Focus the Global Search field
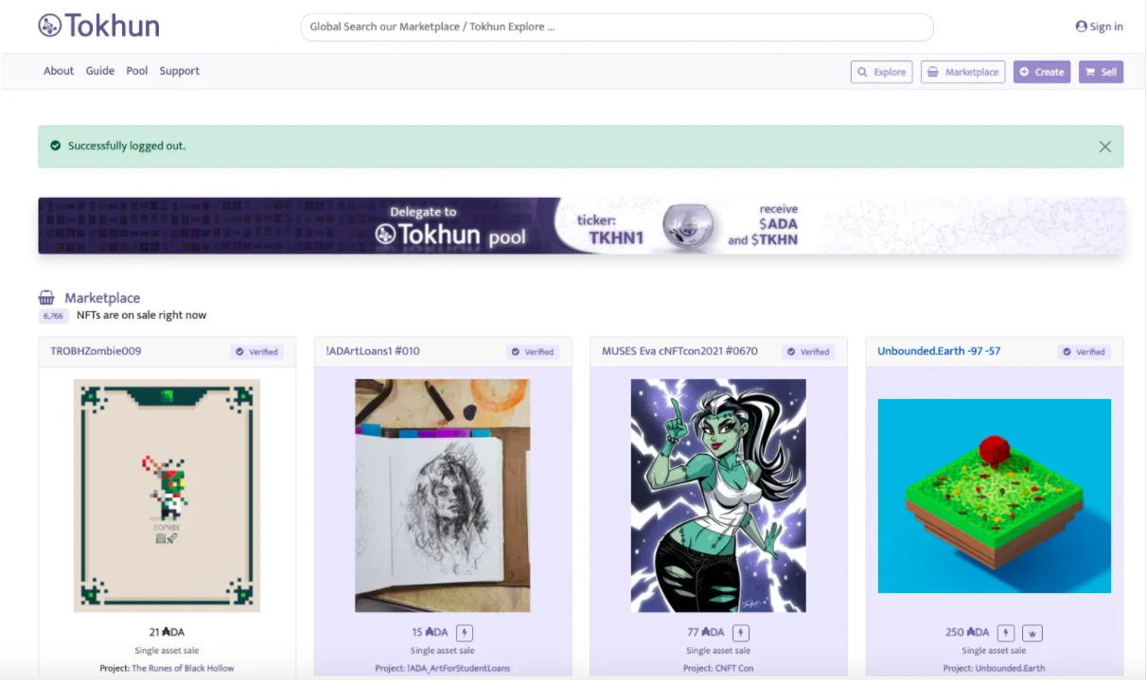Viewport: 1146px width, 680px height. point(617,27)
